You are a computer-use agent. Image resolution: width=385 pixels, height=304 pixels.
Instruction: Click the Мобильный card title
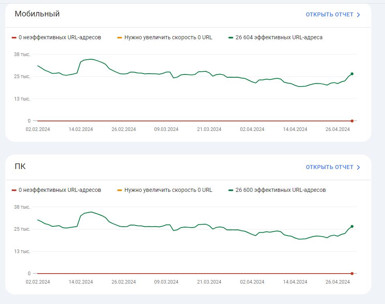37,14
